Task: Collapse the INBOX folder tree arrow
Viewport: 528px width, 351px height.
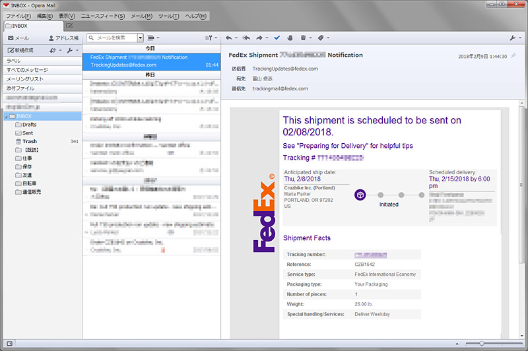Action: pos(6,116)
